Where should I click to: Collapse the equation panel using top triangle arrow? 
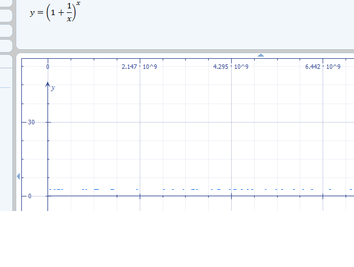point(260,55)
